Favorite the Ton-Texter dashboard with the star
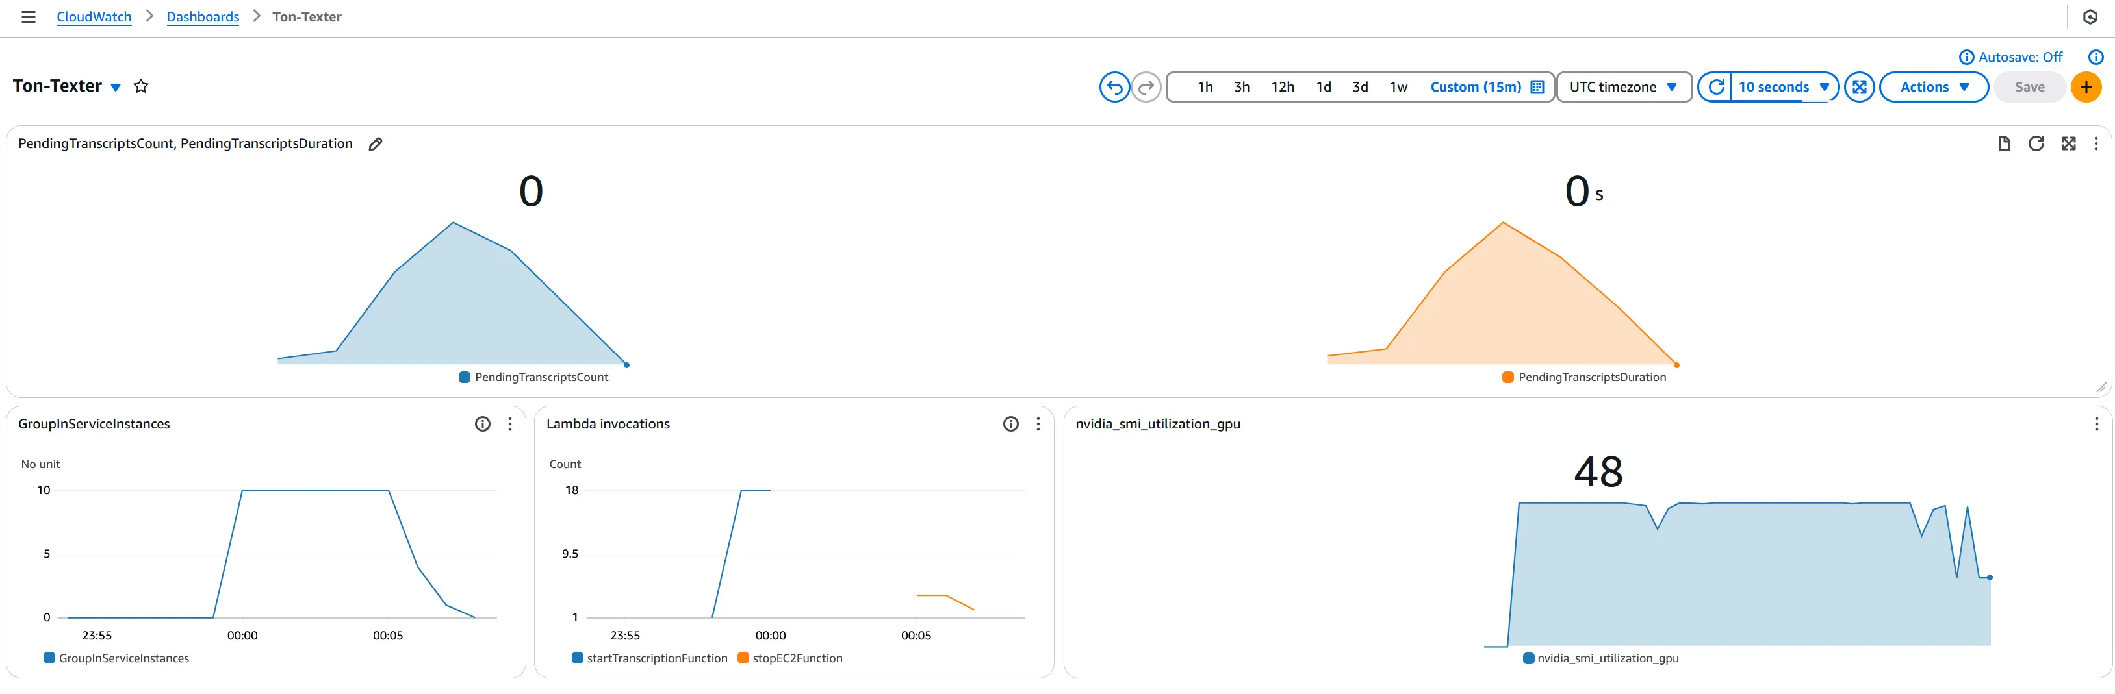 click(141, 86)
